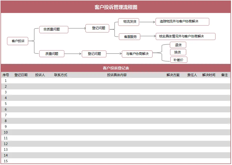Click the 备注 column header
Image resolution: width=232 pixels, height=165 pixels.
tap(224, 75)
